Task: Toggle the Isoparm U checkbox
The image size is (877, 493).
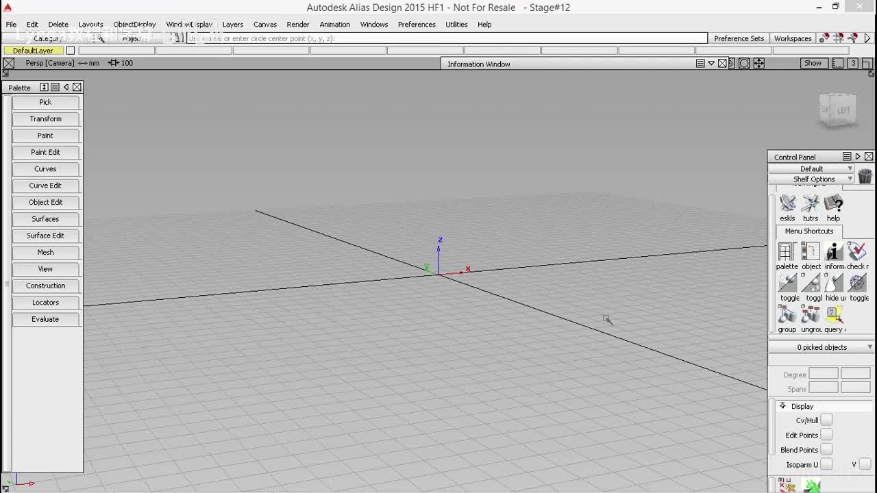Action: pos(826,464)
